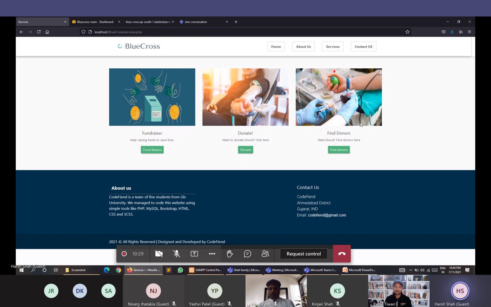Go to Firefox home page icon
This screenshot has width=491, height=307.
point(47,32)
